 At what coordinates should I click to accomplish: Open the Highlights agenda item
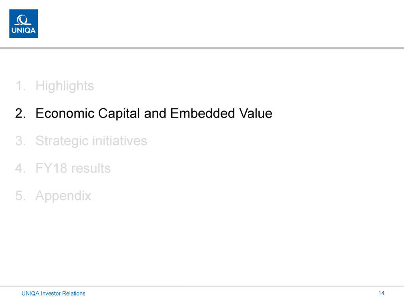tap(65, 86)
